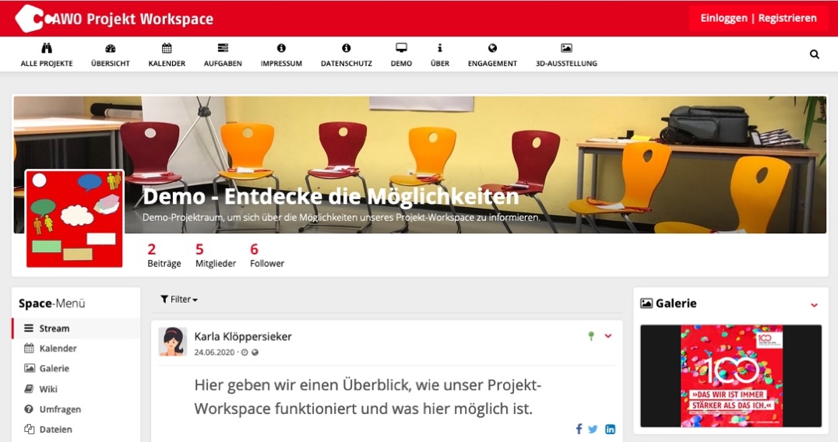838x442 pixels.
Task: Select Wiki in Space-Menü
Action: tap(76, 388)
